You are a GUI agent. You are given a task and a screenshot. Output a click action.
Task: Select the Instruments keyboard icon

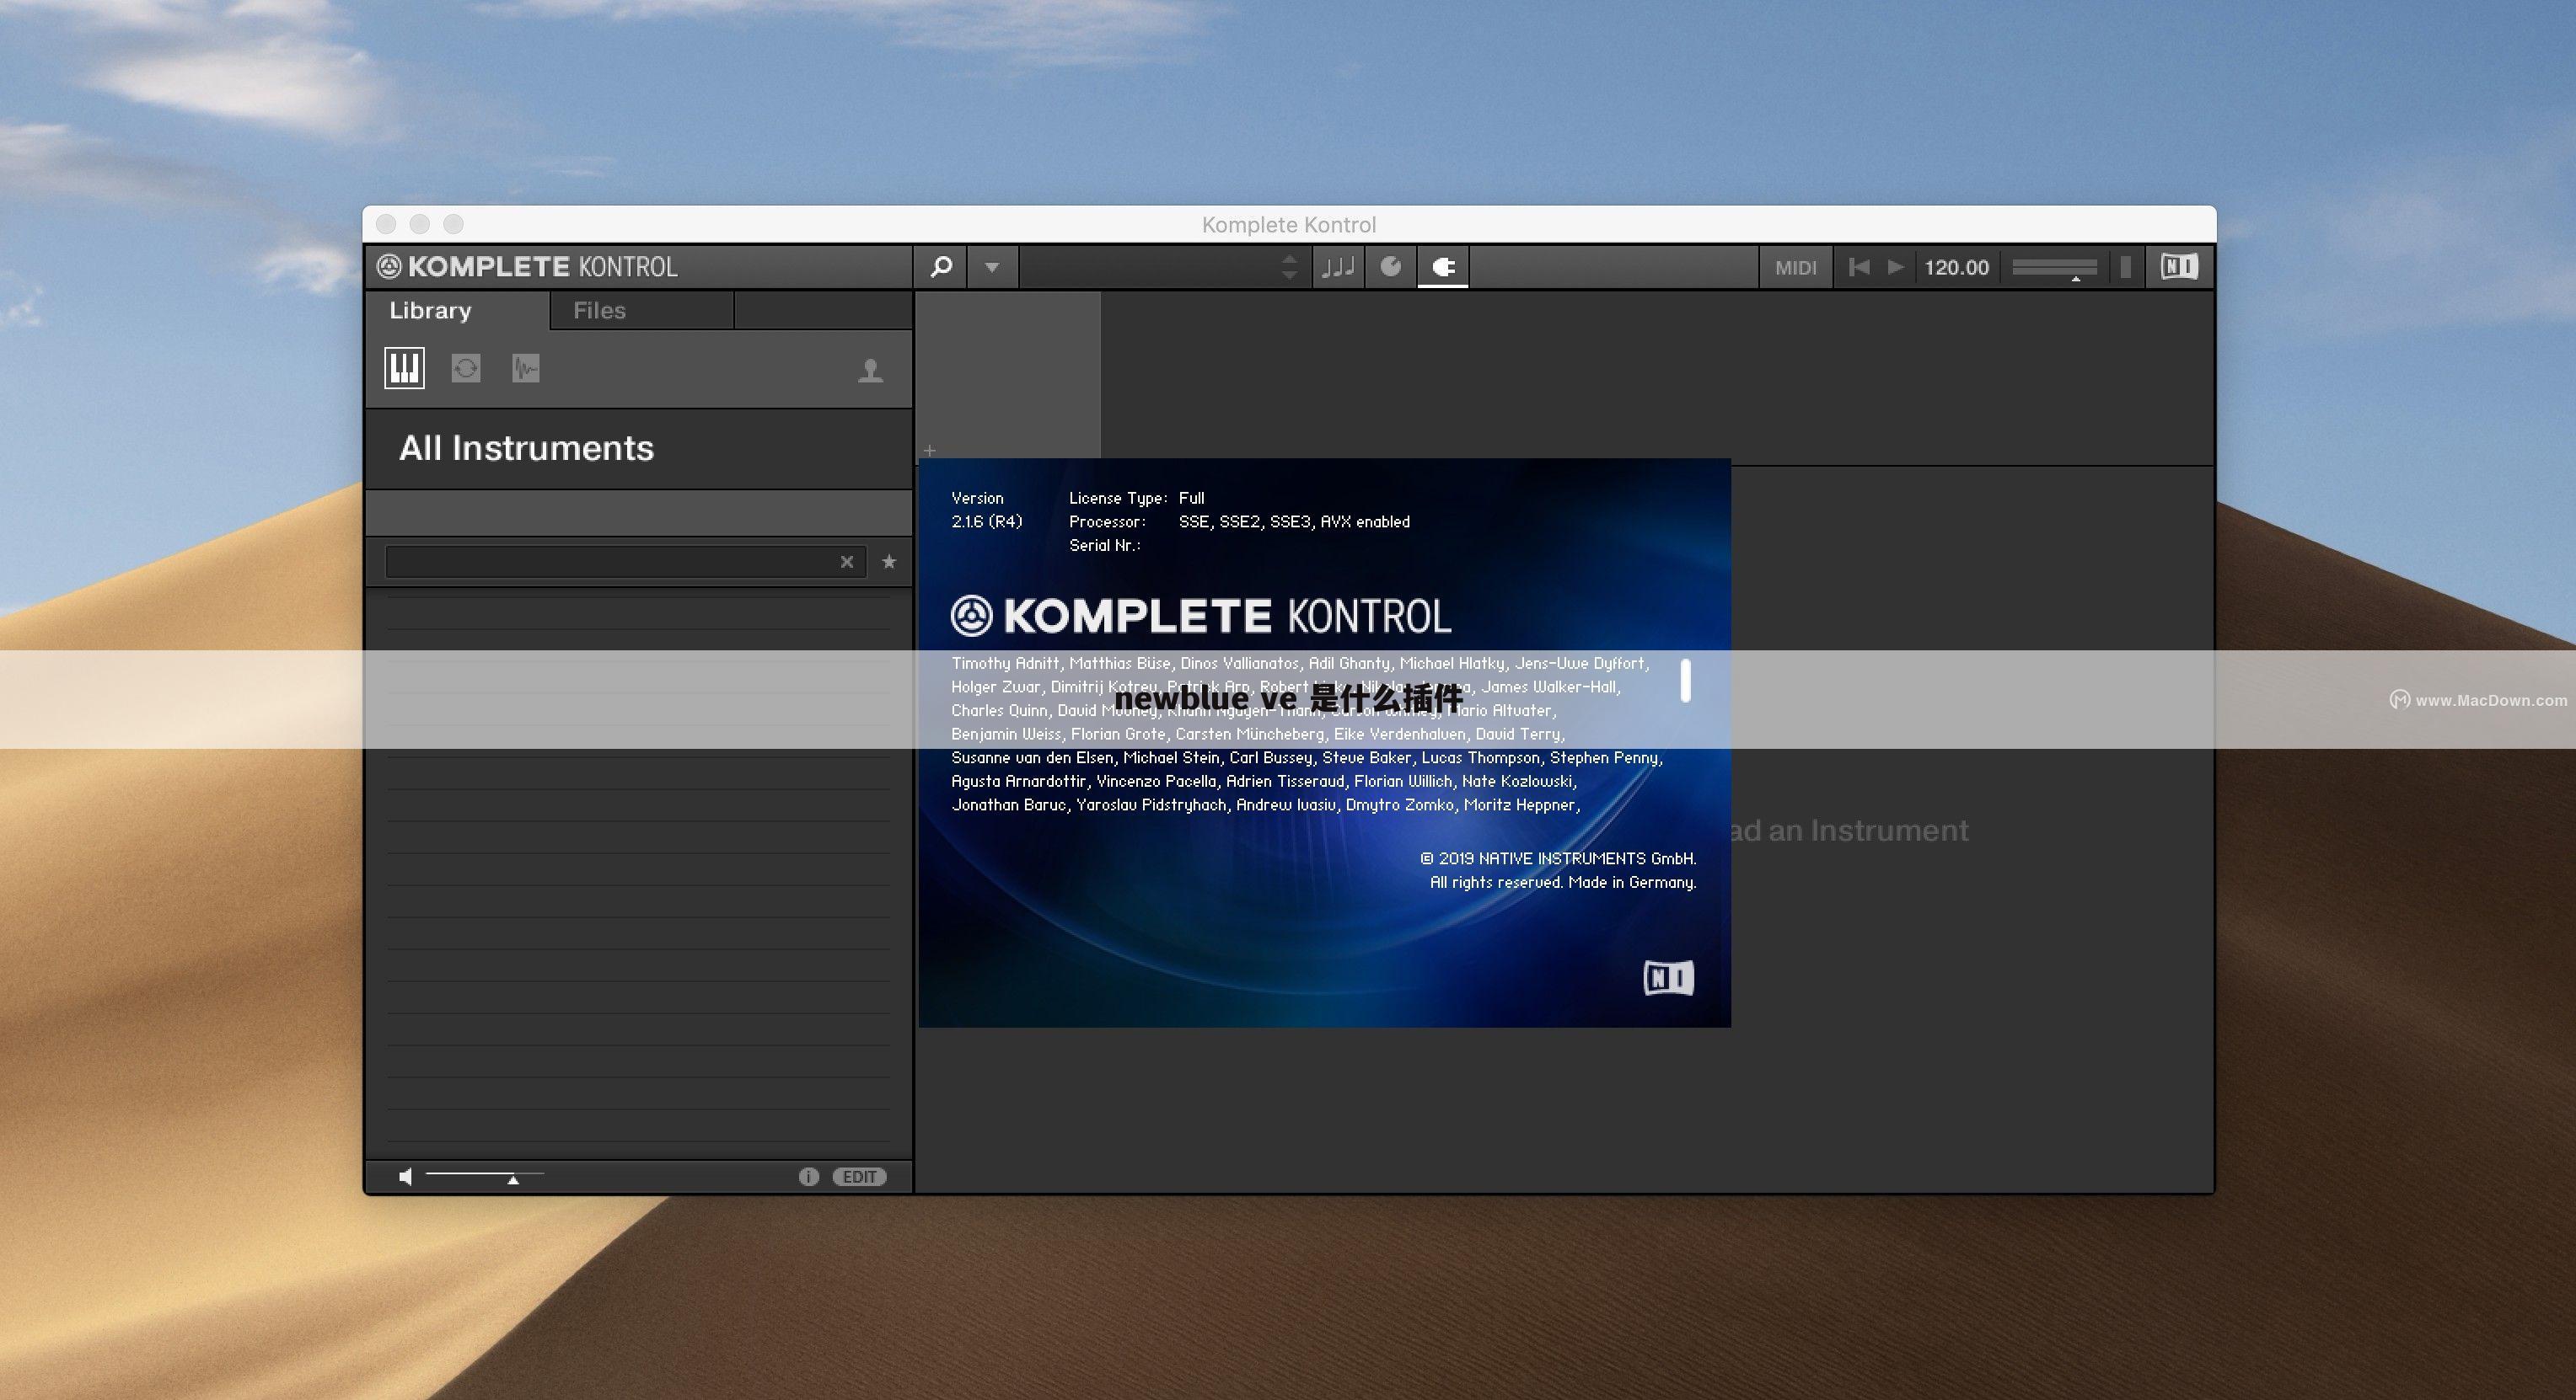404,369
